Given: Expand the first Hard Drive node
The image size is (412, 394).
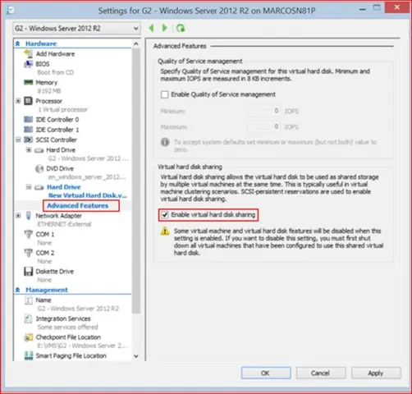Looking at the screenshot, I should pyautogui.click(x=29, y=149).
